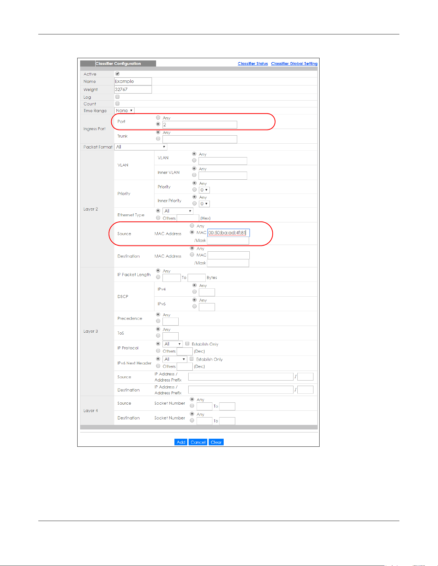Open the IPv6 Next Header All dropdown

click(175, 359)
